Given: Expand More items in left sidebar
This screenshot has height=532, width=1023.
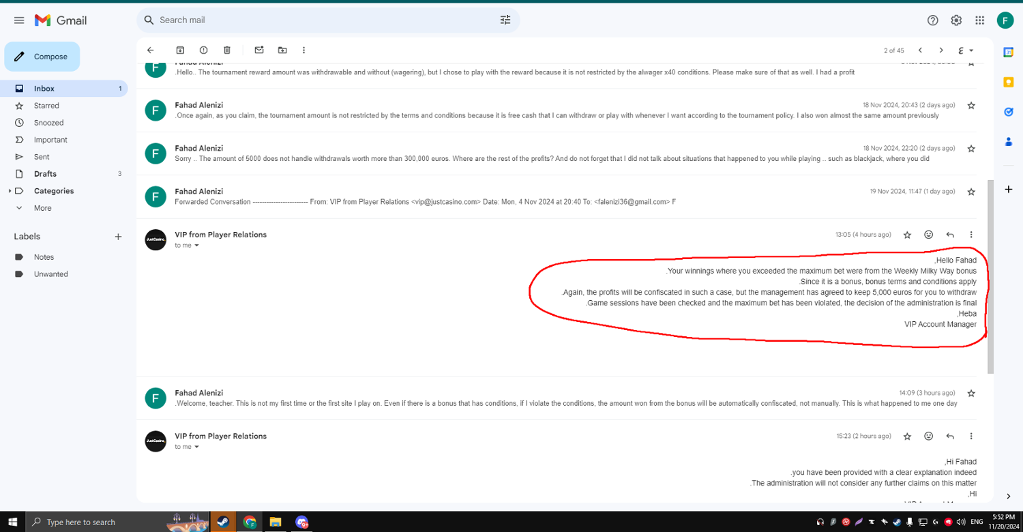Looking at the screenshot, I should 42,208.
